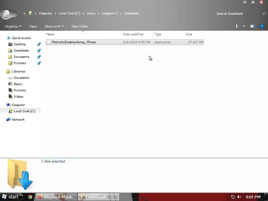Open Documents library

click(x=21, y=78)
